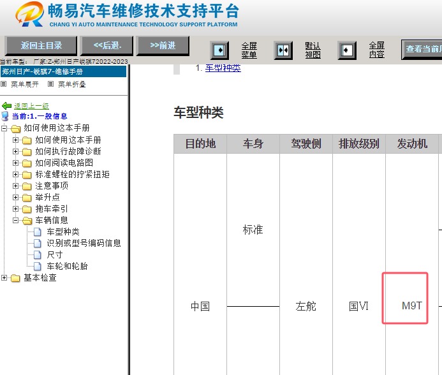Expand the 基本检查 node
Viewport: 442px width, 375px height.
pos(4,277)
